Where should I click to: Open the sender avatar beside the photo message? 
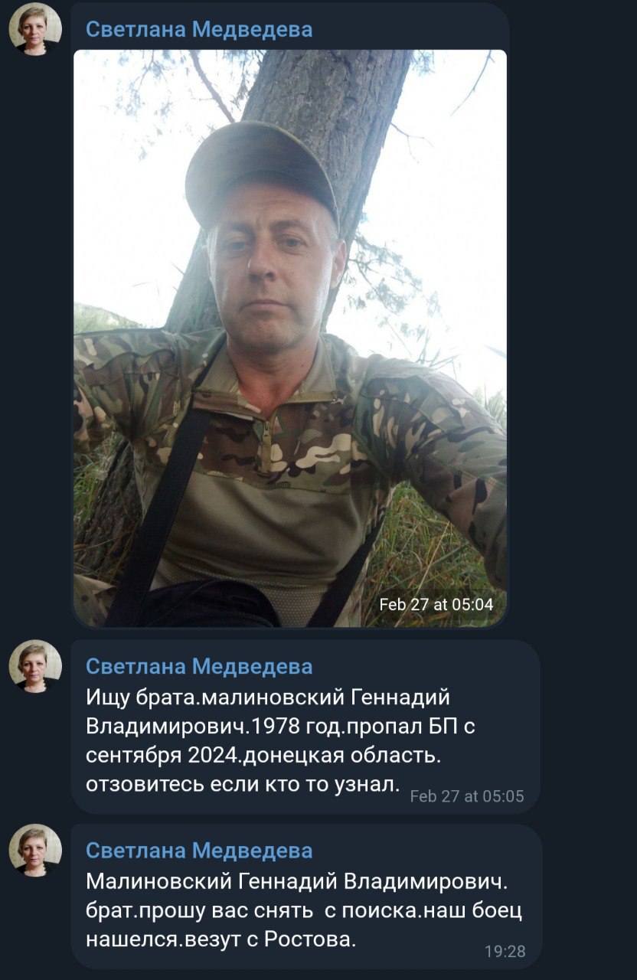tap(35, 29)
